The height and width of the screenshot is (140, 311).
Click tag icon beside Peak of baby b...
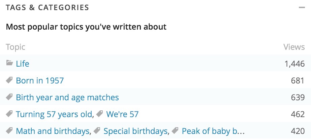pyautogui.click(x=175, y=131)
